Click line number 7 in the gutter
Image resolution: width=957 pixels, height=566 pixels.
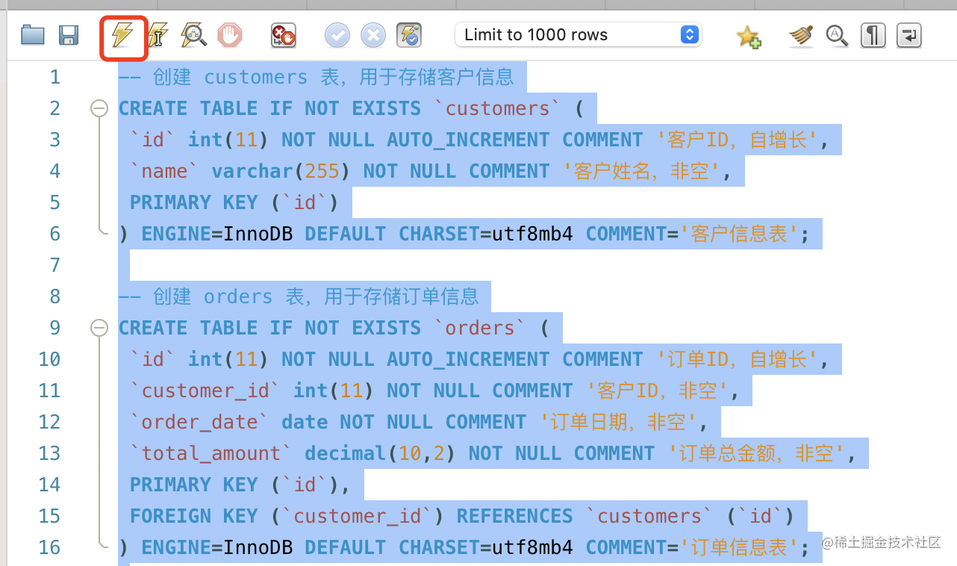(54, 266)
